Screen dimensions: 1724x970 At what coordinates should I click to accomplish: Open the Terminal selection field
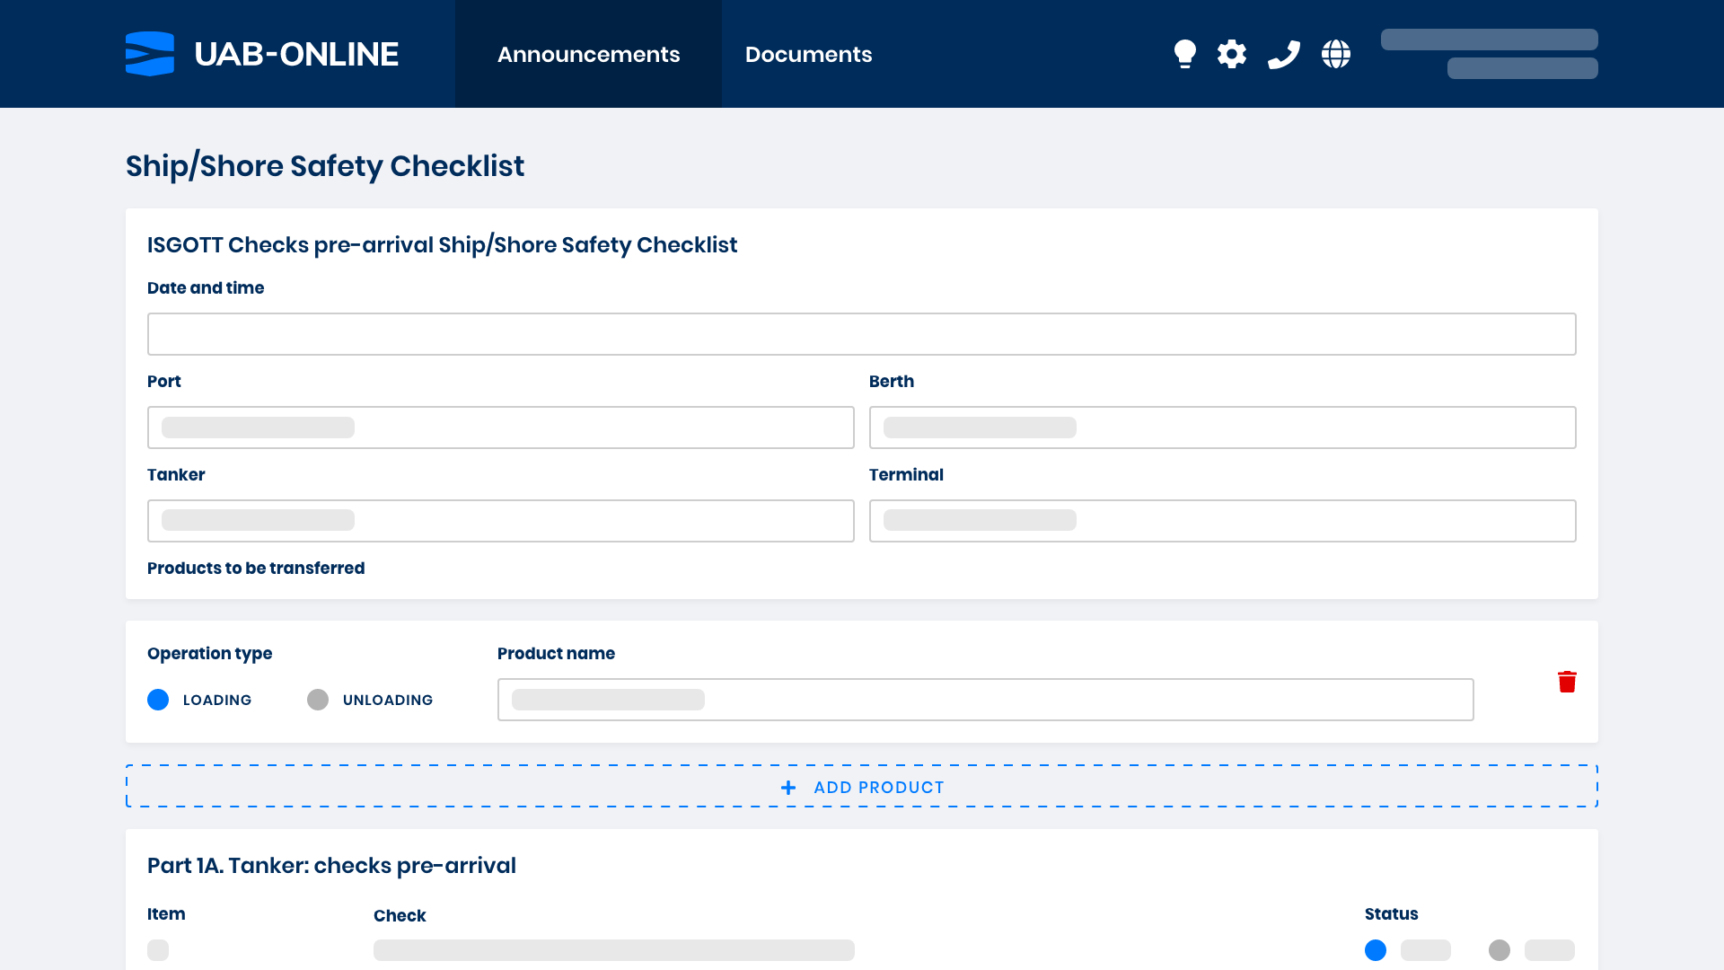click(x=1222, y=520)
